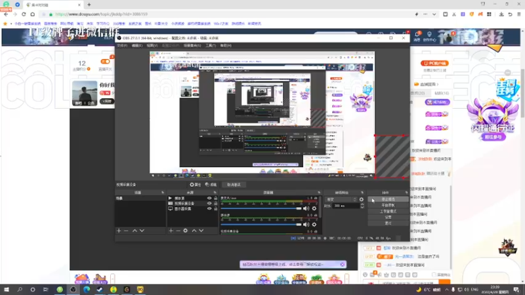The image size is (525, 295).
Task: Open Task View on taskbar
Action: point(45,289)
